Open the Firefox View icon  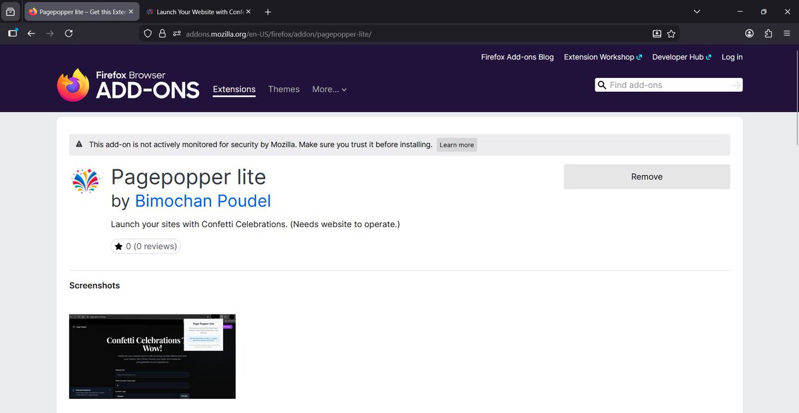click(x=10, y=12)
